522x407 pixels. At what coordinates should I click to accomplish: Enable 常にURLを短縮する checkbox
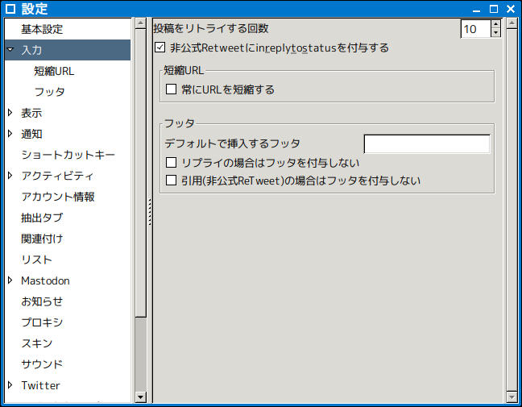[x=171, y=89]
